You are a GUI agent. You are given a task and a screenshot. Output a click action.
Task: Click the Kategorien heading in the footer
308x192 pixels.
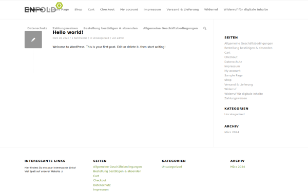click(174, 161)
